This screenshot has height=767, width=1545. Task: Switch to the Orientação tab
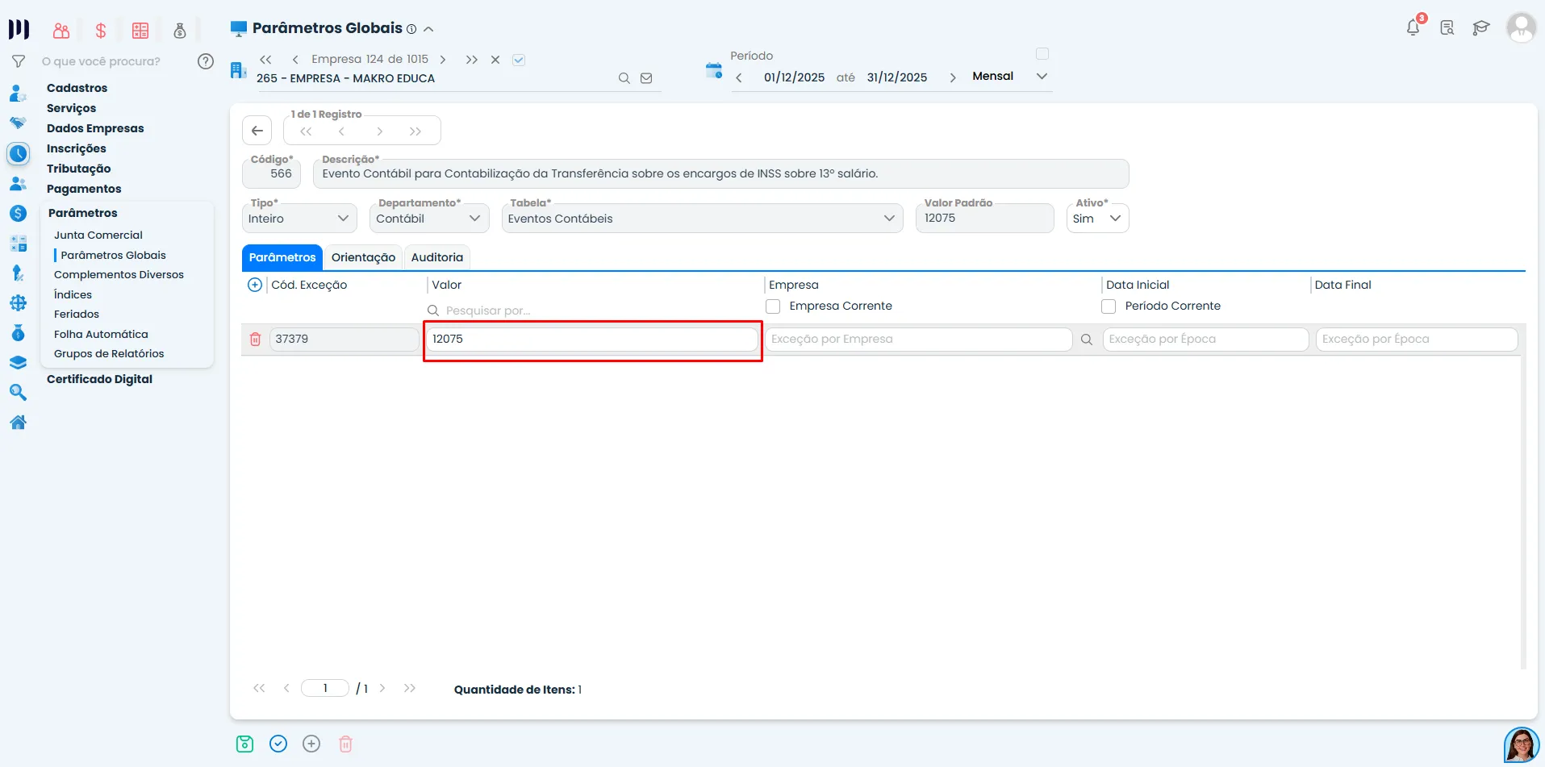click(x=363, y=257)
